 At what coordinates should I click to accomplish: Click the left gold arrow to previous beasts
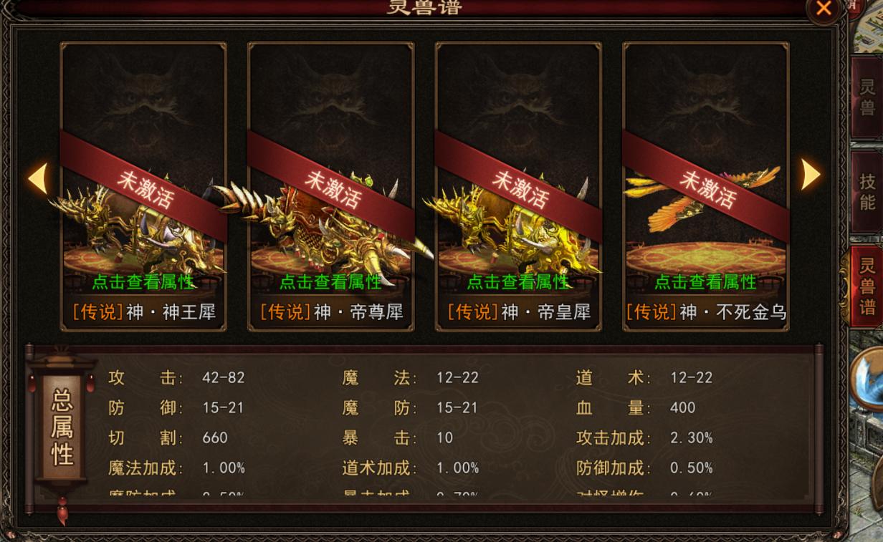[x=40, y=177]
